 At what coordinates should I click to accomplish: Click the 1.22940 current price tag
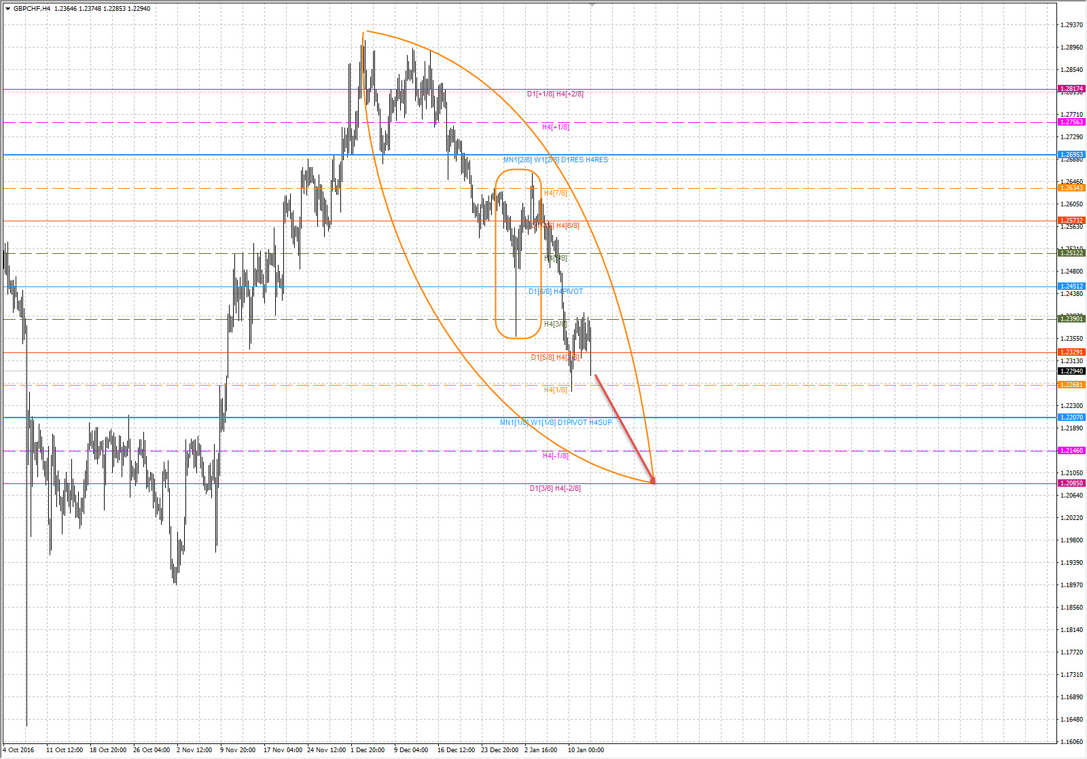pos(1071,371)
